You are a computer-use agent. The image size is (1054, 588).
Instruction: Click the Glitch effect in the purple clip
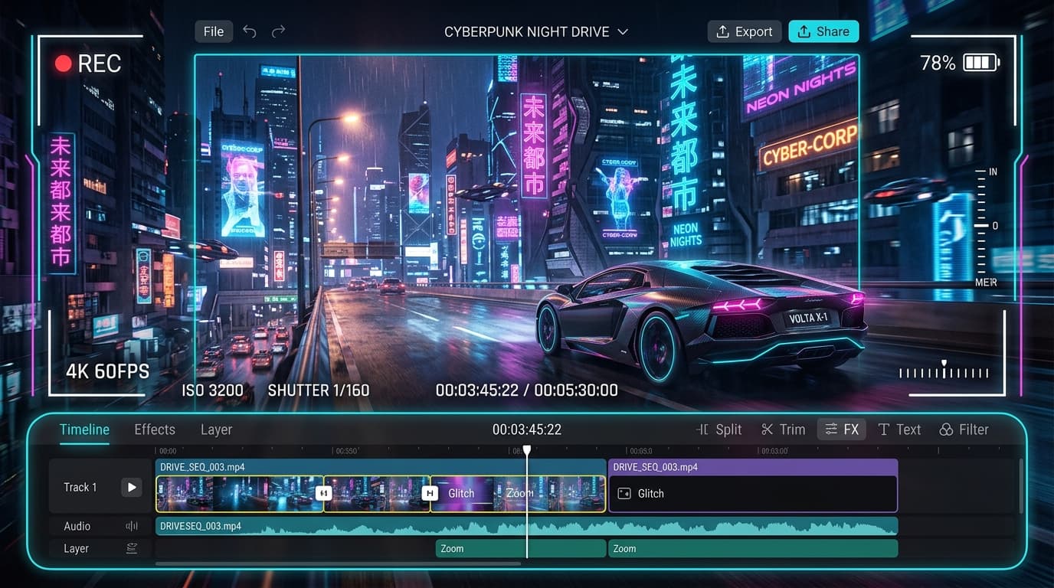pyautogui.click(x=642, y=494)
